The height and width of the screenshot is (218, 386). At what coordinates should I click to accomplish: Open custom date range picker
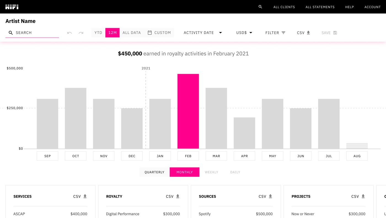click(159, 33)
